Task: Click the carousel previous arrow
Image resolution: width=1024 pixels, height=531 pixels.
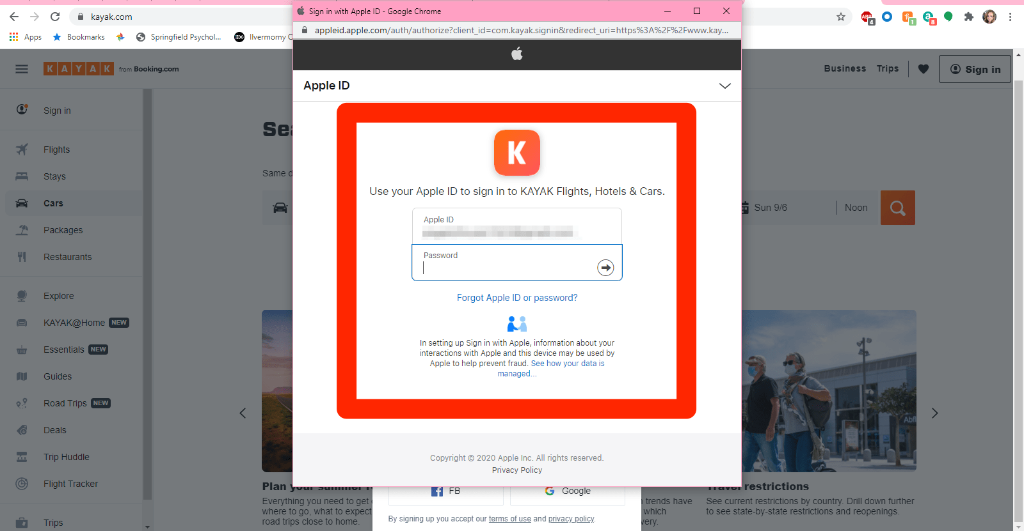Action: tap(243, 413)
